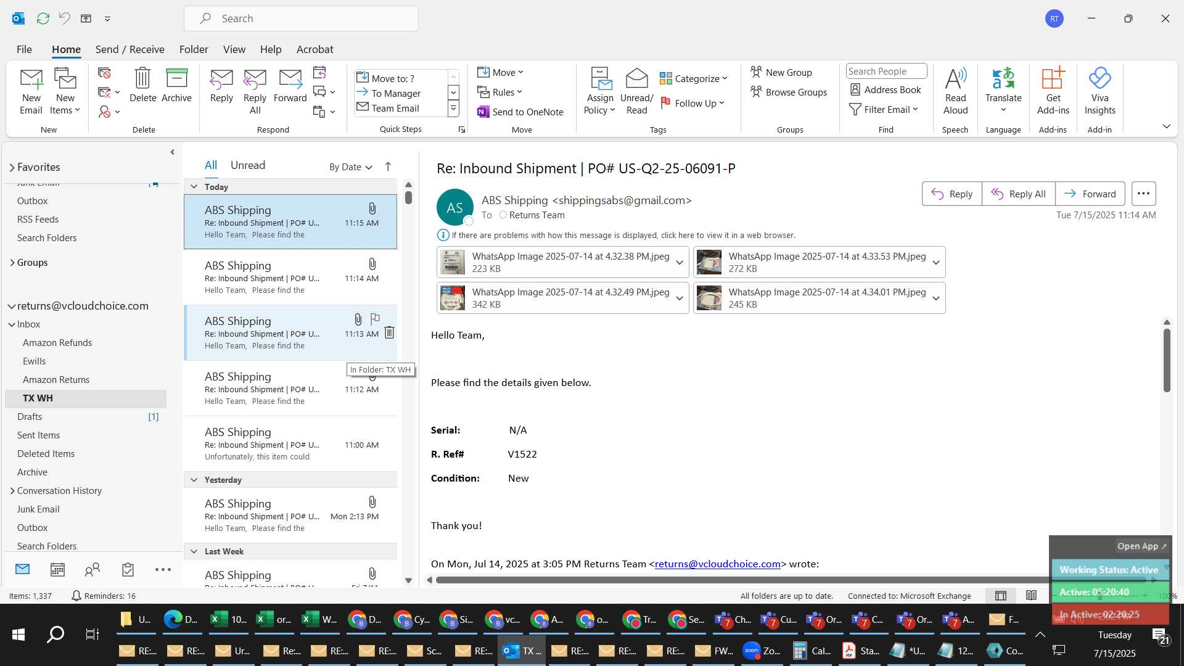Open the File menu
The height and width of the screenshot is (666, 1184).
tap(24, 49)
